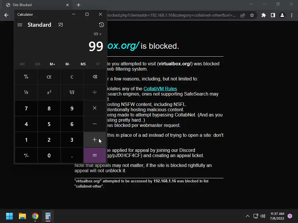Click digit 9 on the calculator
298x223 pixels.
tap(72, 108)
